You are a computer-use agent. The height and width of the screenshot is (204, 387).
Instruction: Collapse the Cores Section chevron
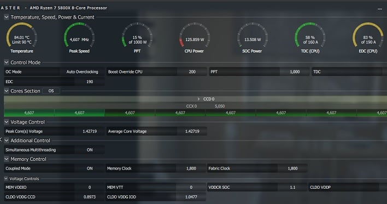coord(7,91)
